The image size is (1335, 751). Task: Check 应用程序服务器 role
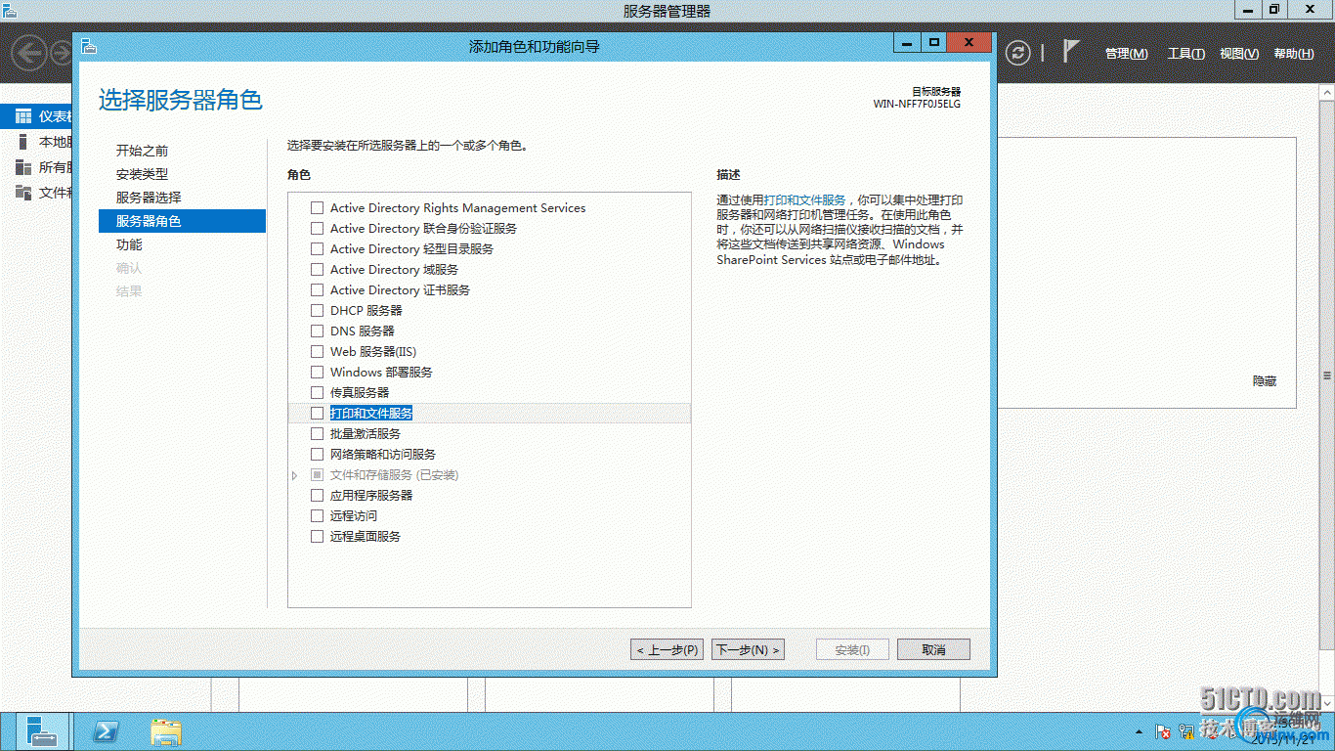coord(317,495)
